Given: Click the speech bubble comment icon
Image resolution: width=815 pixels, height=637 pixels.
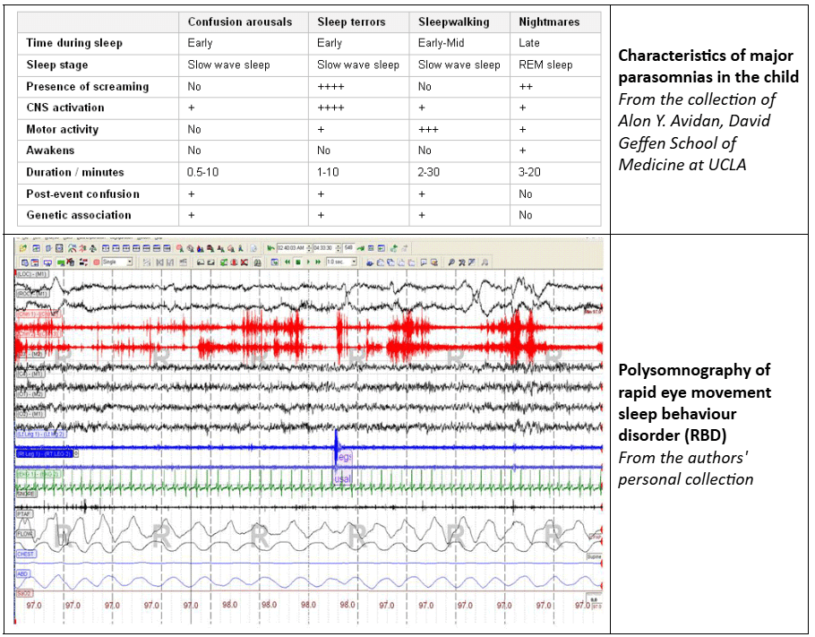Looking at the screenshot, I should 424,263.
